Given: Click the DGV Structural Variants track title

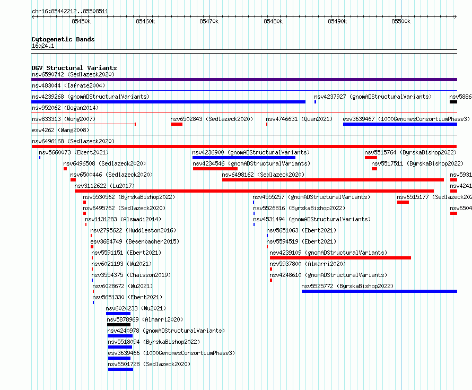Looking at the screenshot, I should click(x=74, y=68).
